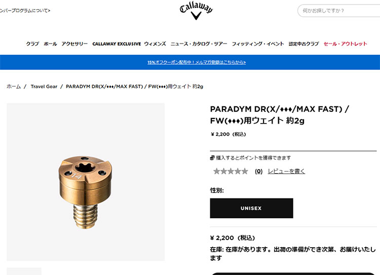Image resolution: width=380 pixels, height=275 pixels.
Task: Click the 15%オフクーポン banner link
Action: coord(197,62)
